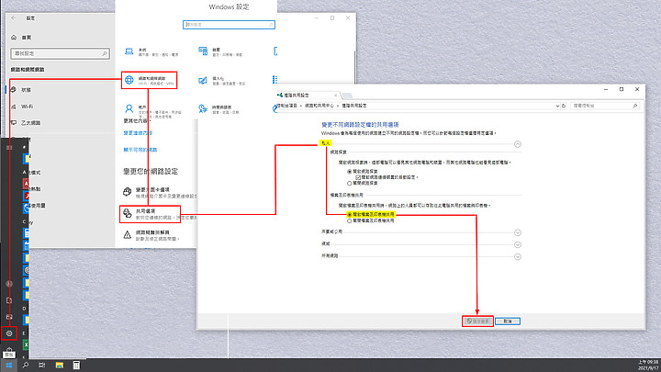Screen dimensions: 661x372
Task: Select 狀態 (Status) in network sidebar
Action: pos(26,90)
